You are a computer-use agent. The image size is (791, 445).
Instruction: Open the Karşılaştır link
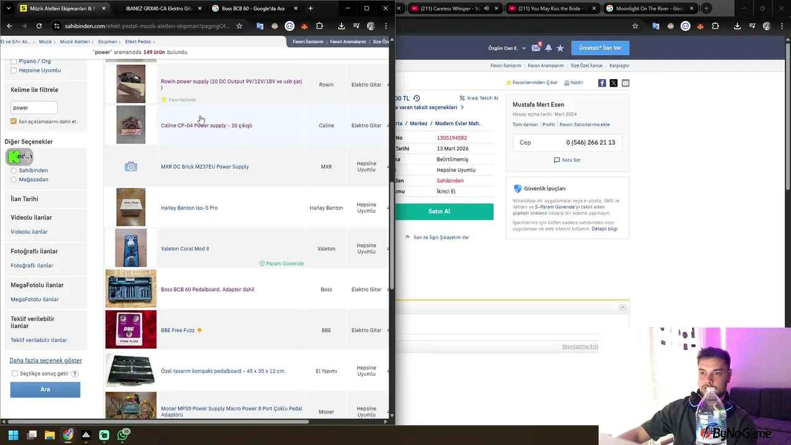[x=619, y=66]
